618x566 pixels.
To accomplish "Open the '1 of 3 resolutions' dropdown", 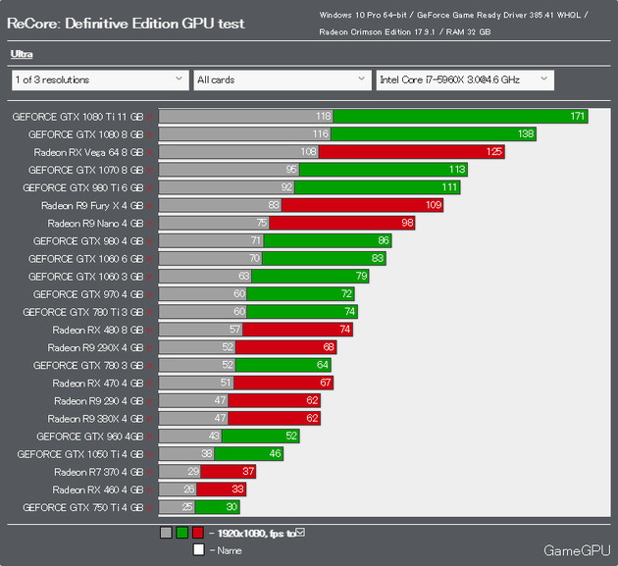I will tap(100, 80).
